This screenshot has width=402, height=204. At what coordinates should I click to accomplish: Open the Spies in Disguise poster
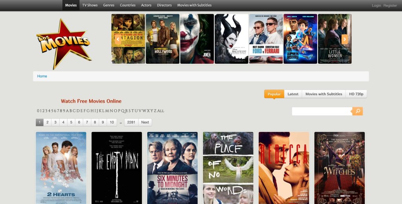pyautogui.click(x=300, y=39)
